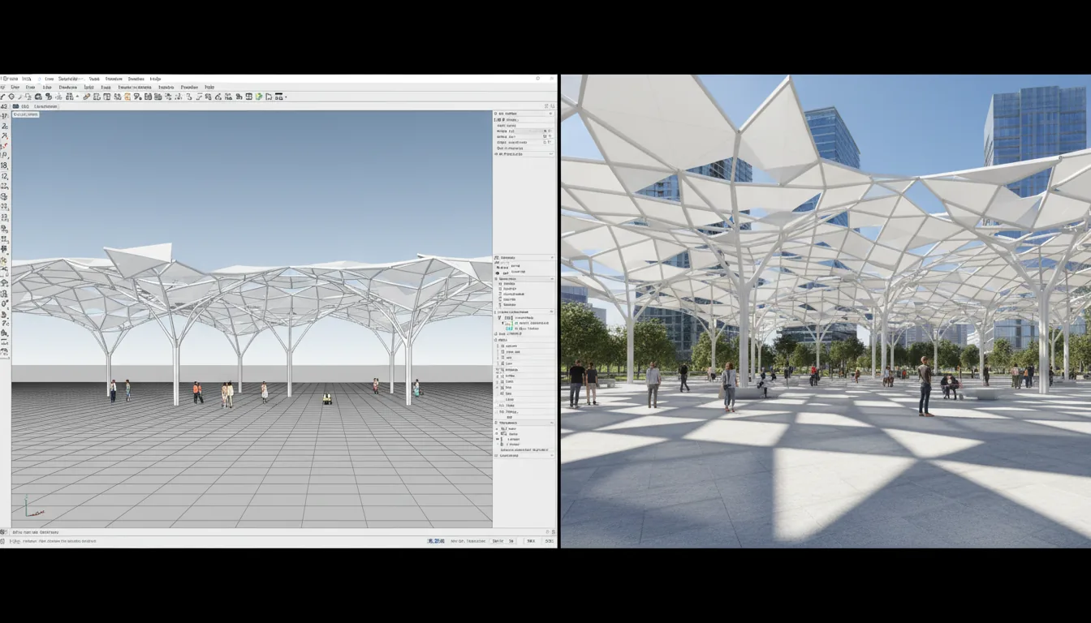Image resolution: width=1091 pixels, height=623 pixels.
Task: Click the coordinate readout field in the status bar
Action: click(x=434, y=541)
